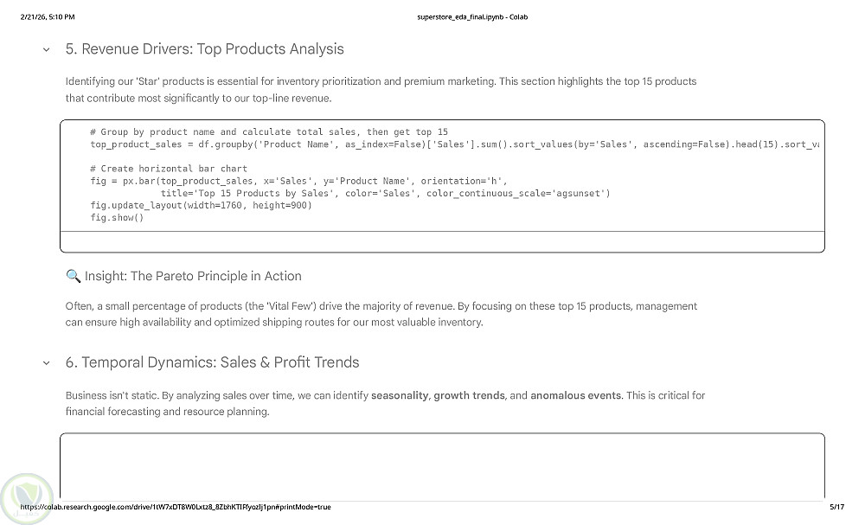Click the fig.show() line in code cell
Screen dimensions: 865x525
(117, 218)
